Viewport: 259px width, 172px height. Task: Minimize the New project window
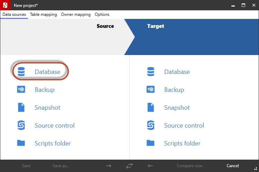pos(233,5)
